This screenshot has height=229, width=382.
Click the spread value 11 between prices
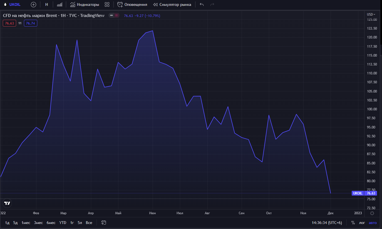coord(20,23)
